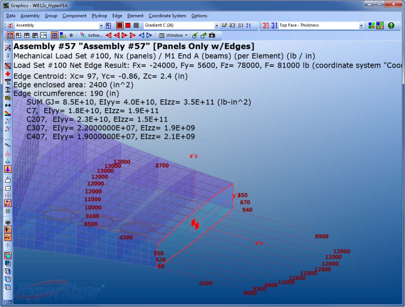Click the 8700 load label in viewport
Image resolution: width=405 pixels, height=307 pixels.
point(162,165)
